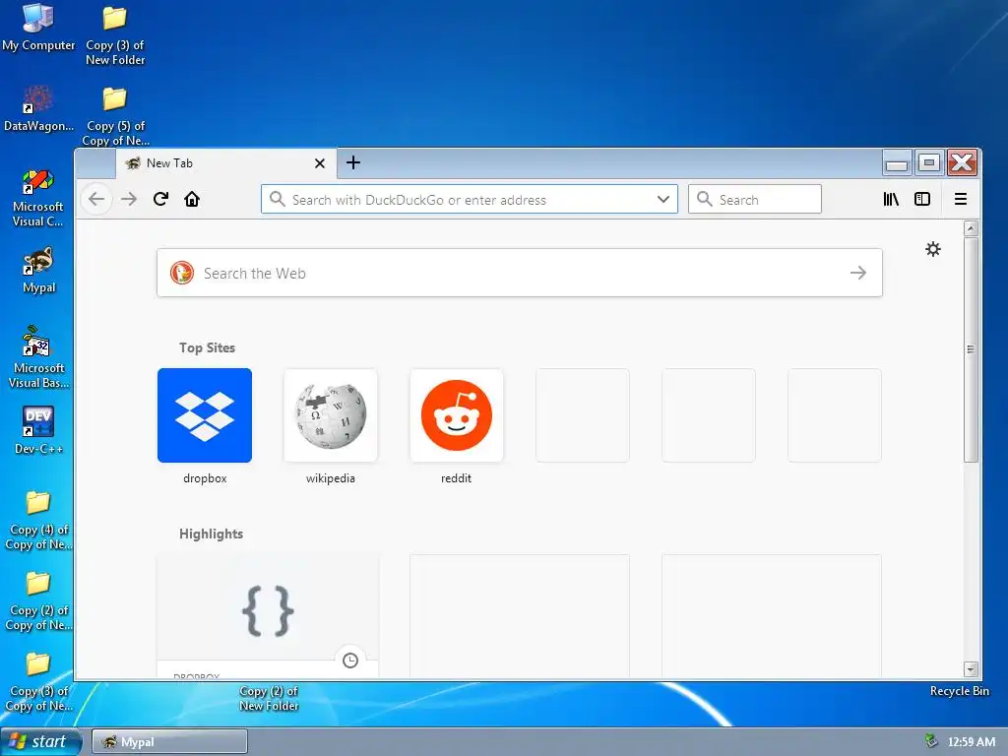The height and width of the screenshot is (756, 1008).
Task: Open the dropbox top site tile
Action: point(205,415)
